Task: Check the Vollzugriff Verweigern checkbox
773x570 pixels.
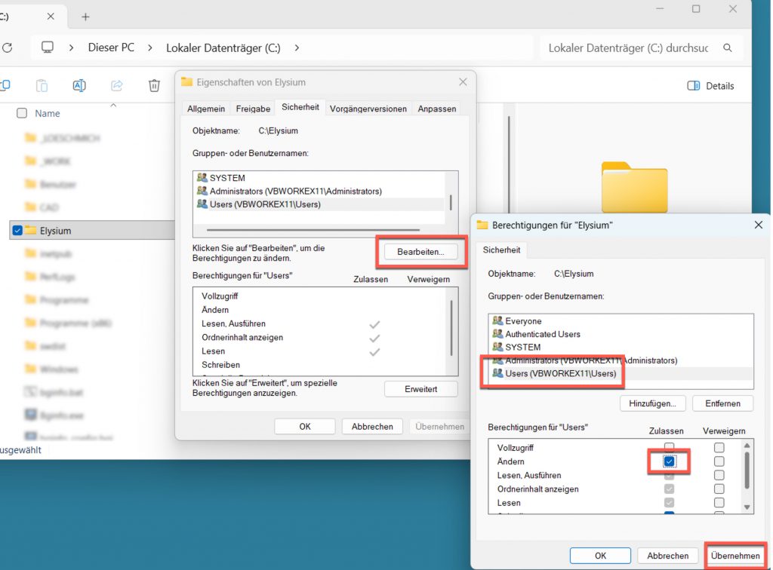Action: tap(719, 448)
